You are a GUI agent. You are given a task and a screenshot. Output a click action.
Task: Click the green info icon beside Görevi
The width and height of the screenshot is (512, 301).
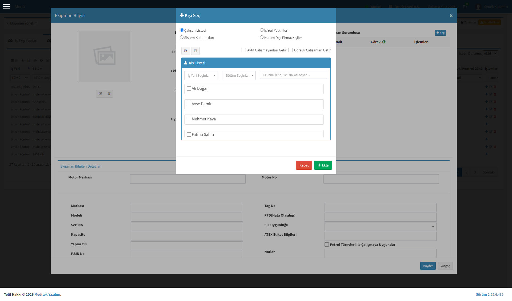384,42
